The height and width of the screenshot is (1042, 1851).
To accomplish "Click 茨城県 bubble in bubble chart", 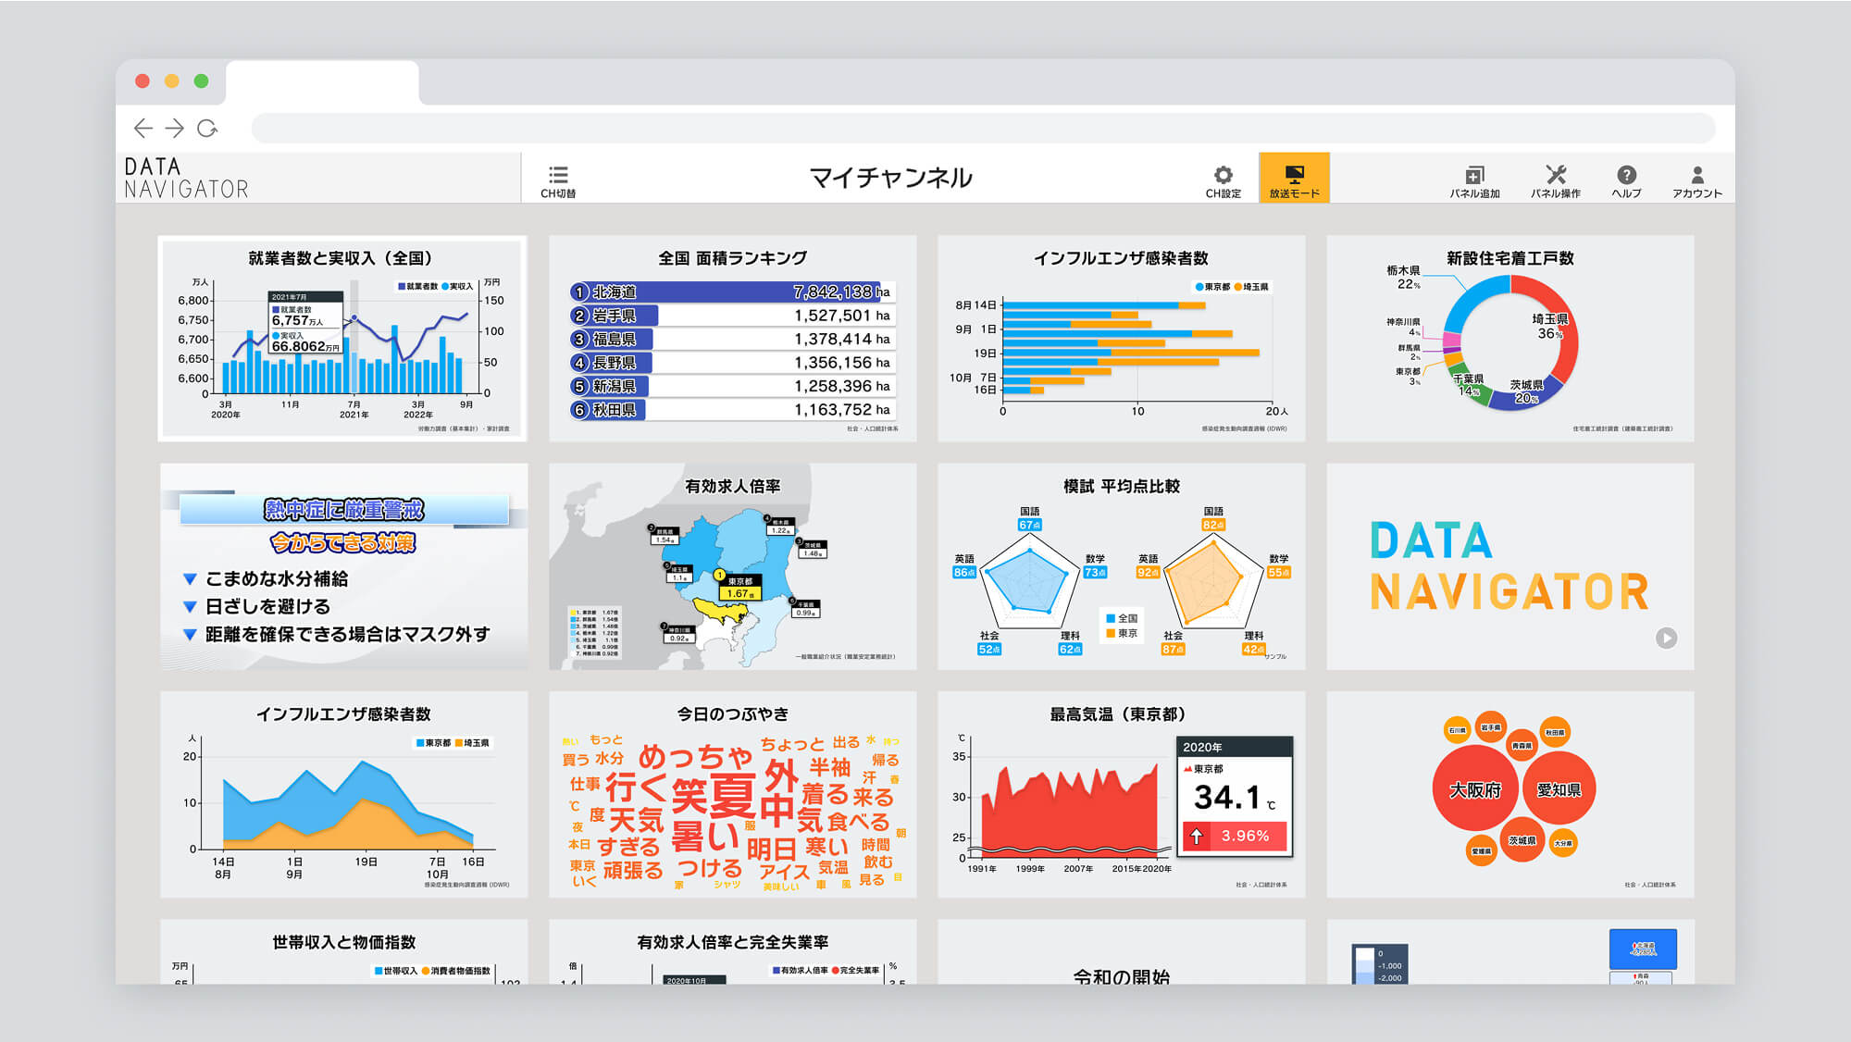I will click(1522, 840).
